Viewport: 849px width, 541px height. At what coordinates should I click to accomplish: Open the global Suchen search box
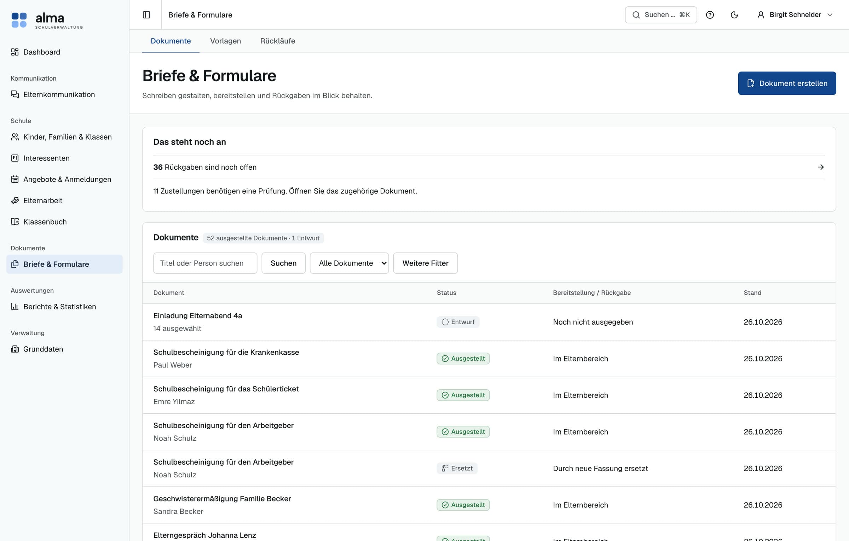point(661,15)
